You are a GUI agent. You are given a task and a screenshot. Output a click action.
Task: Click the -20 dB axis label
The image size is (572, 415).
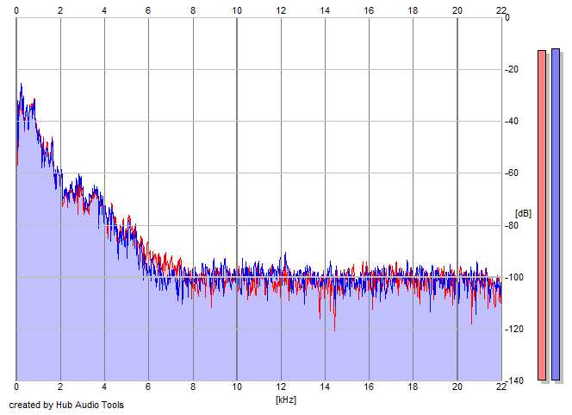coord(512,69)
